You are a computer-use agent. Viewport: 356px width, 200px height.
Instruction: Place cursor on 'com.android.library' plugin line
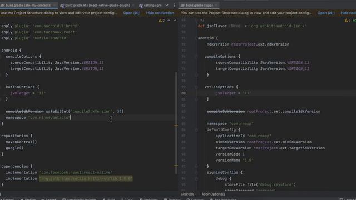(40, 26)
